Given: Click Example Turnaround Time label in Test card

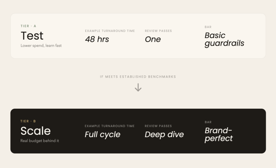Looking at the screenshot, I should click(x=110, y=31).
